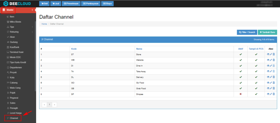Sort by Tampil di POS header
280x123 pixels.
point(256,49)
